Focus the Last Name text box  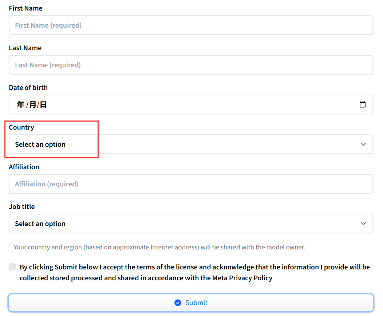(x=191, y=65)
